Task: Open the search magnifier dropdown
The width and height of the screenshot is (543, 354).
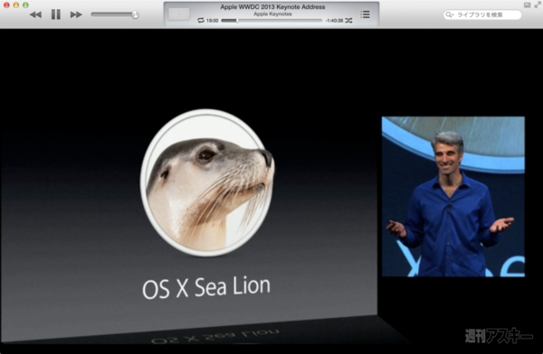Action: click(449, 14)
